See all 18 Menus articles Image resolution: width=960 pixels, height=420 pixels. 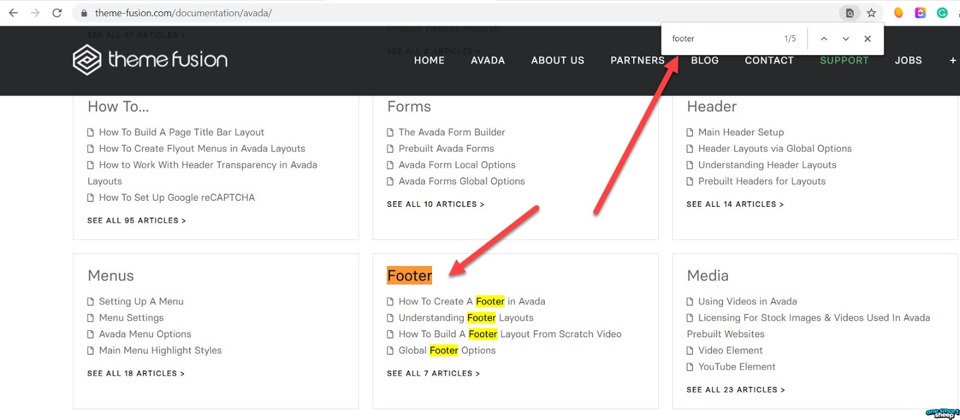136,373
